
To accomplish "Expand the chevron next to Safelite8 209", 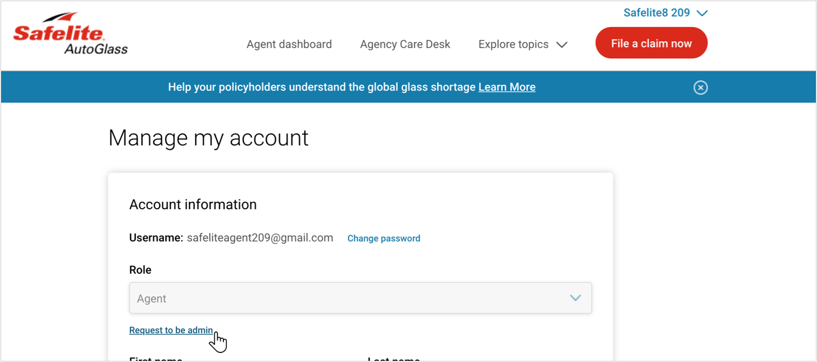I will 702,13.
